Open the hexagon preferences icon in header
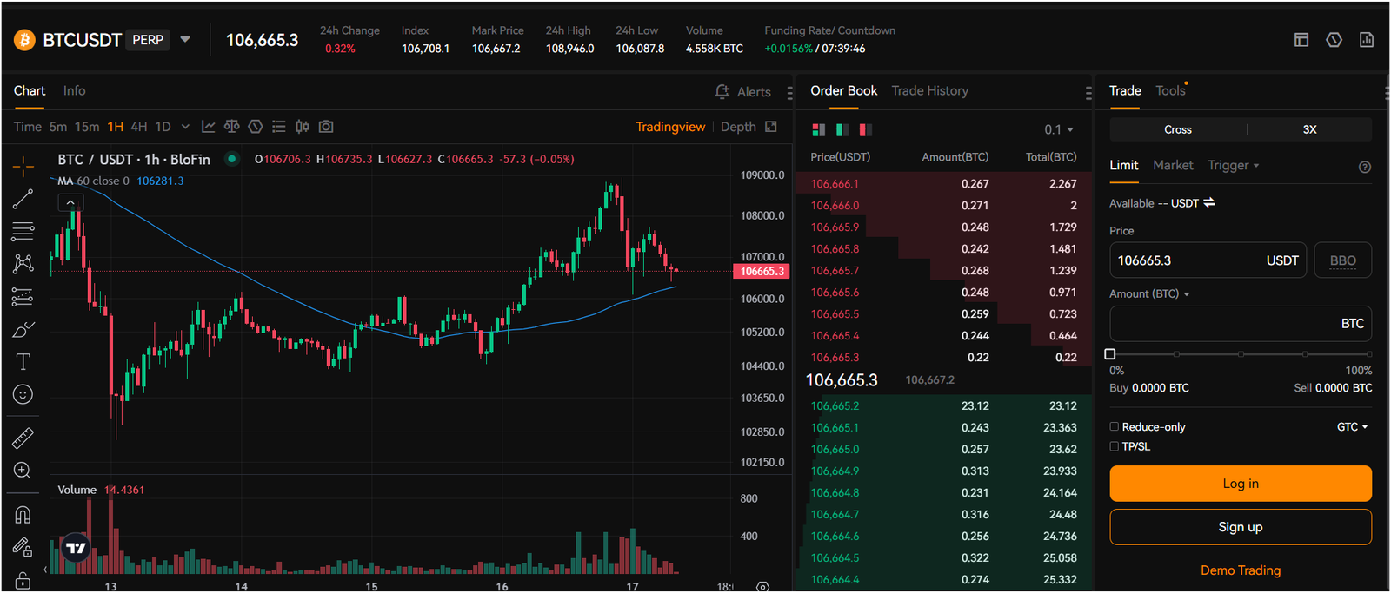 tap(1334, 40)
